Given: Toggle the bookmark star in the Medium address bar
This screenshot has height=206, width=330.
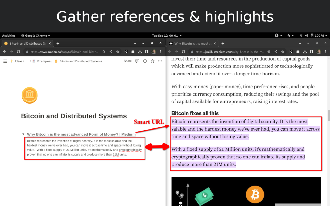Looking at the screenshot, I should click(x=283, y=52).
